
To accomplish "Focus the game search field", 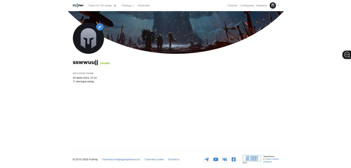I will [x=100, y=5].
